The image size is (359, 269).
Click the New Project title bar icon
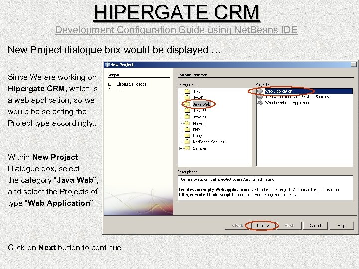(x=107, y=65)
